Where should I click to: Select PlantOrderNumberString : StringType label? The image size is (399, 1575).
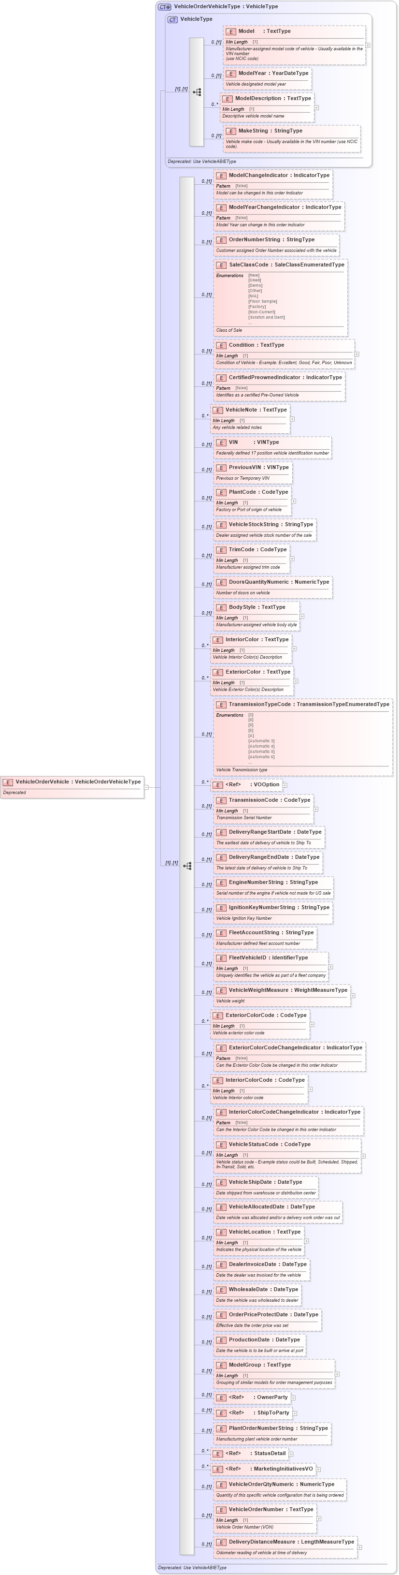click(x=279, y=1428)
